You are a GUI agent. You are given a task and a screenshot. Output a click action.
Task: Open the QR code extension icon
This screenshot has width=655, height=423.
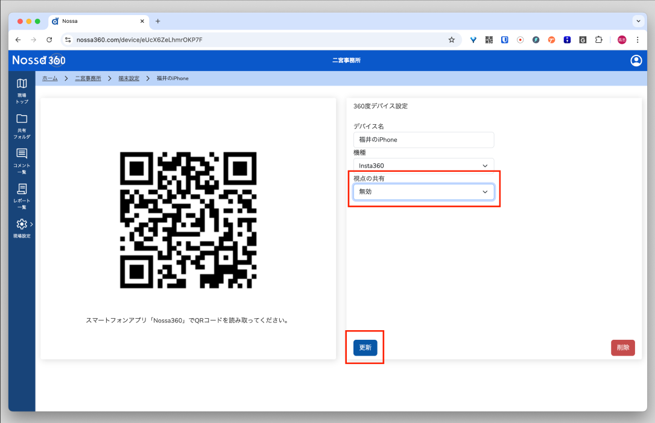coord(489,40)
